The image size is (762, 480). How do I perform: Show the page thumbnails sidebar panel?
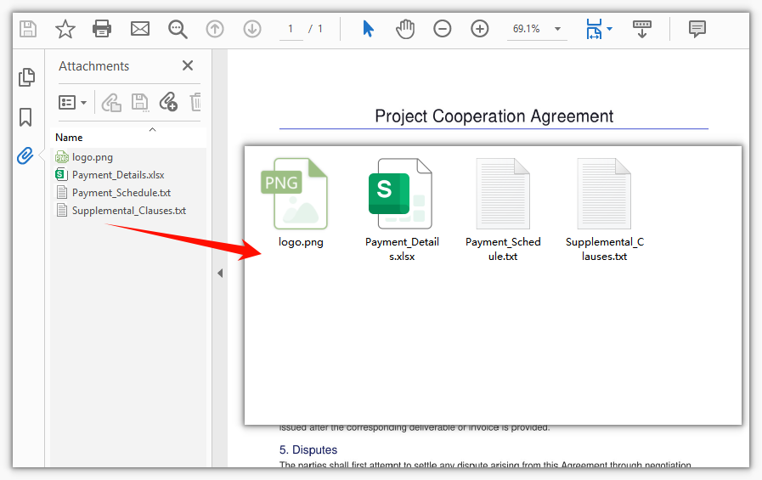click(26, 76)
